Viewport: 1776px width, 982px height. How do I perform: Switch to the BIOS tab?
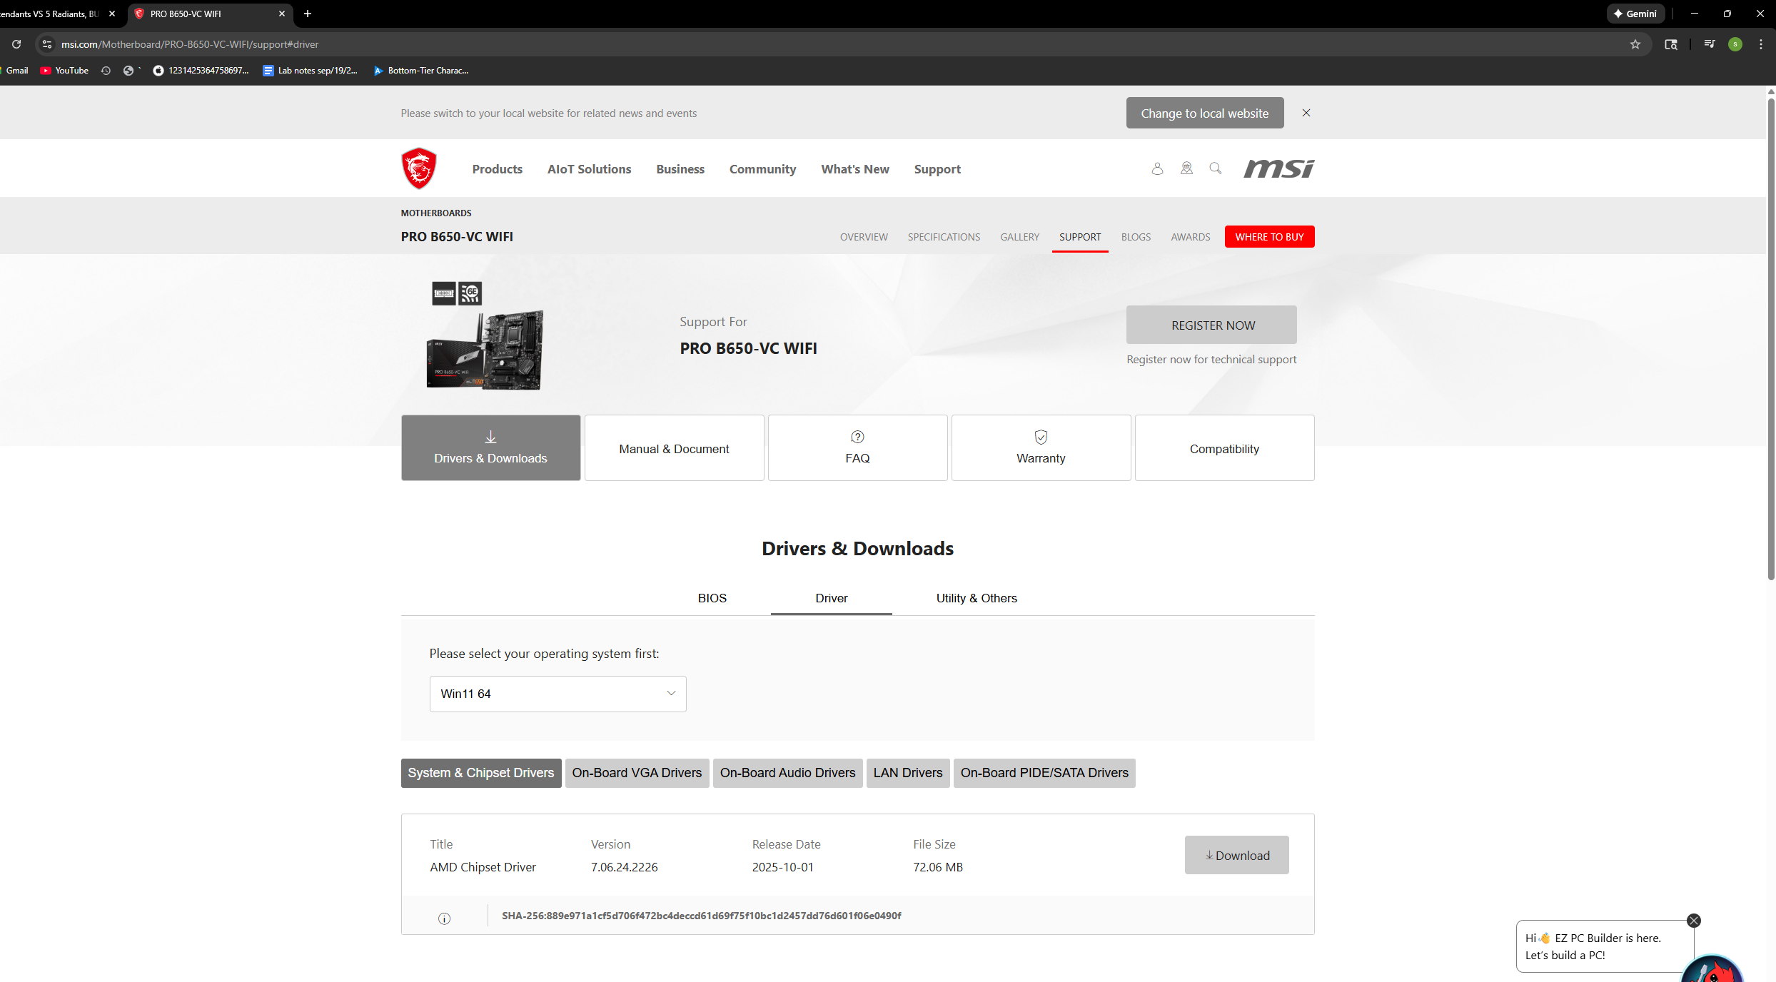pos(712,598)
